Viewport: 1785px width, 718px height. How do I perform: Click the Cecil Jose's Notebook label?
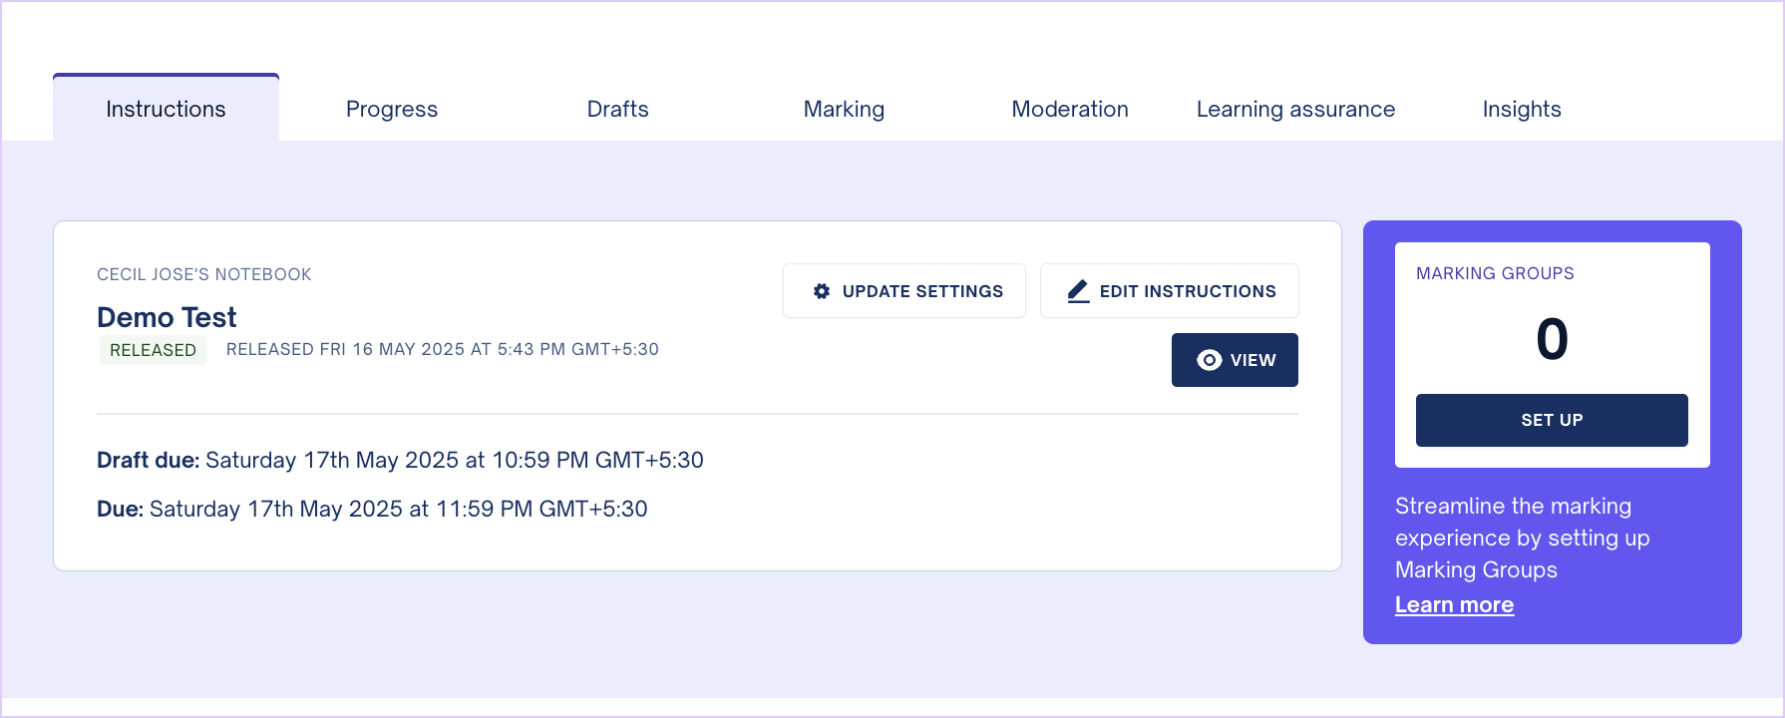click(x=204, y=274)
